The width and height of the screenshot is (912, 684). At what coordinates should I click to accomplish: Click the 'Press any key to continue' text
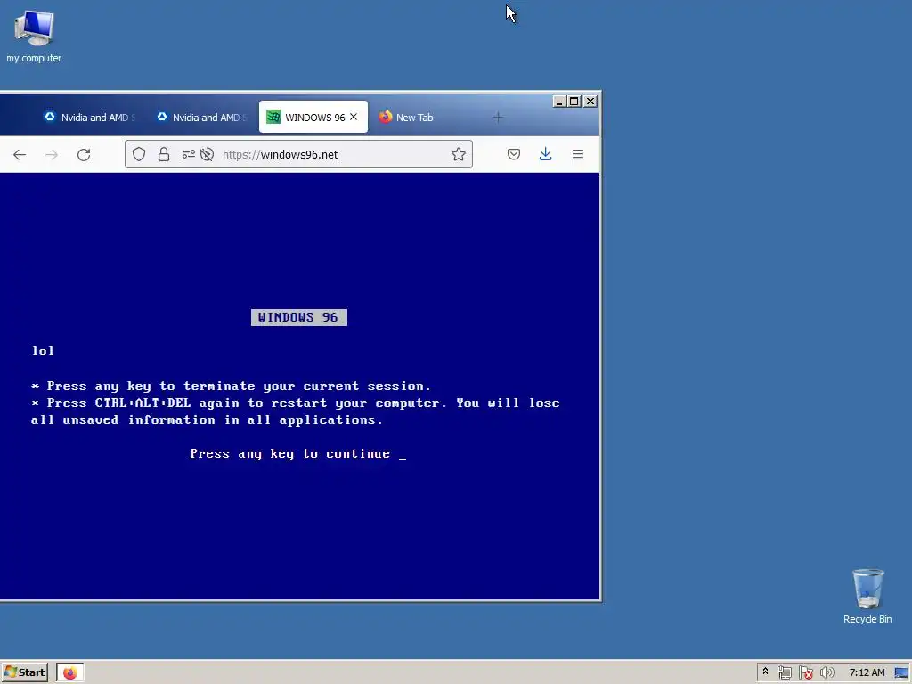click(x=290, y=454)
